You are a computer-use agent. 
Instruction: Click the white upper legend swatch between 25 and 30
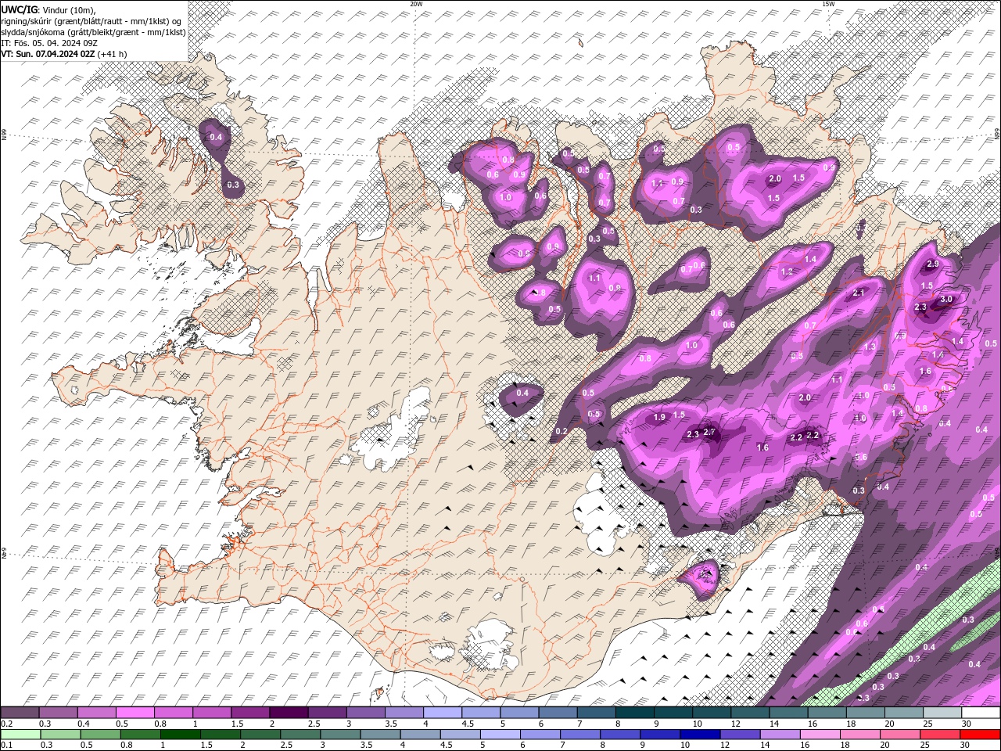[x=942, y=713]
